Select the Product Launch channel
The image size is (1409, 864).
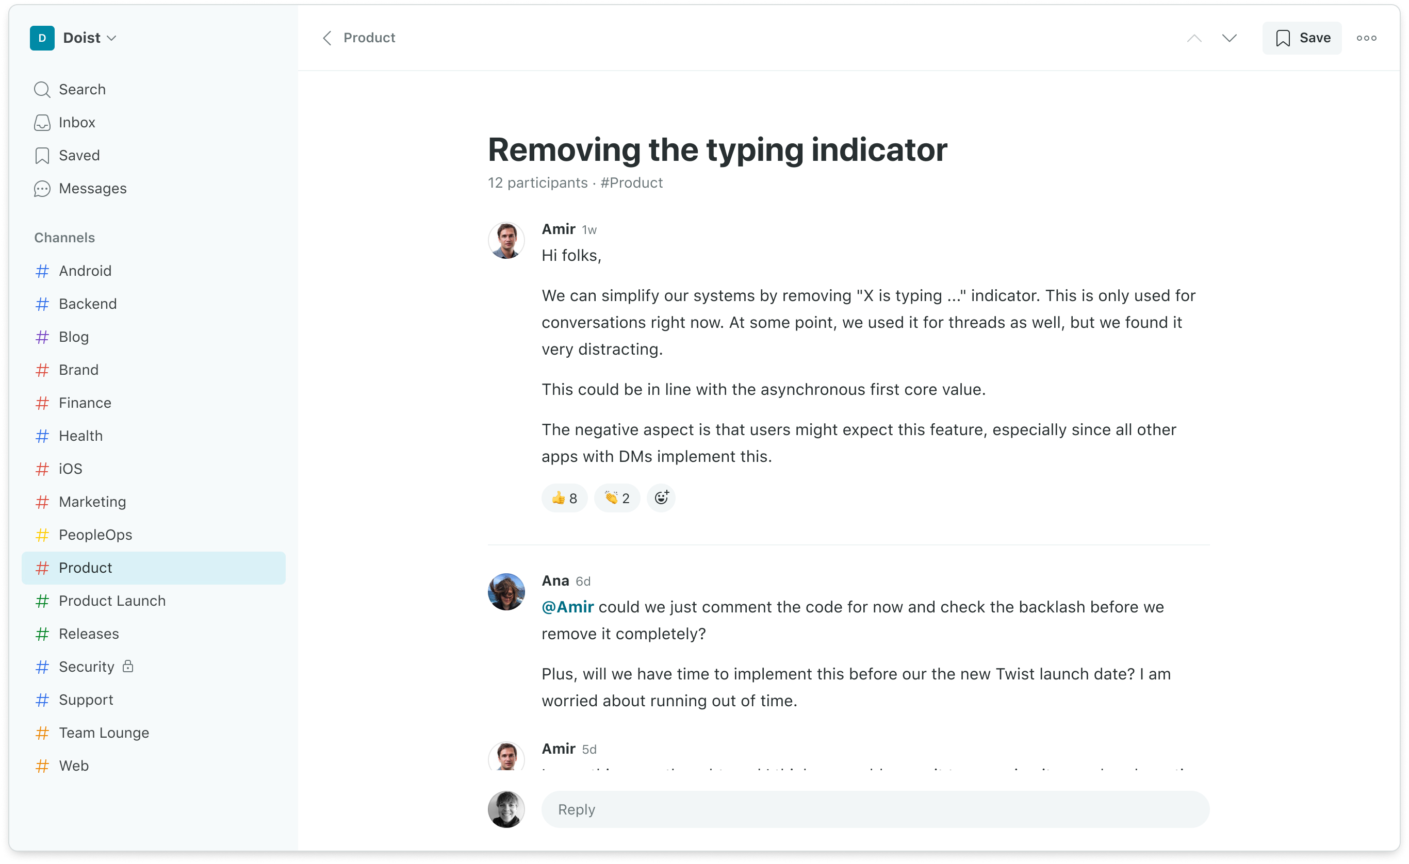112,601
